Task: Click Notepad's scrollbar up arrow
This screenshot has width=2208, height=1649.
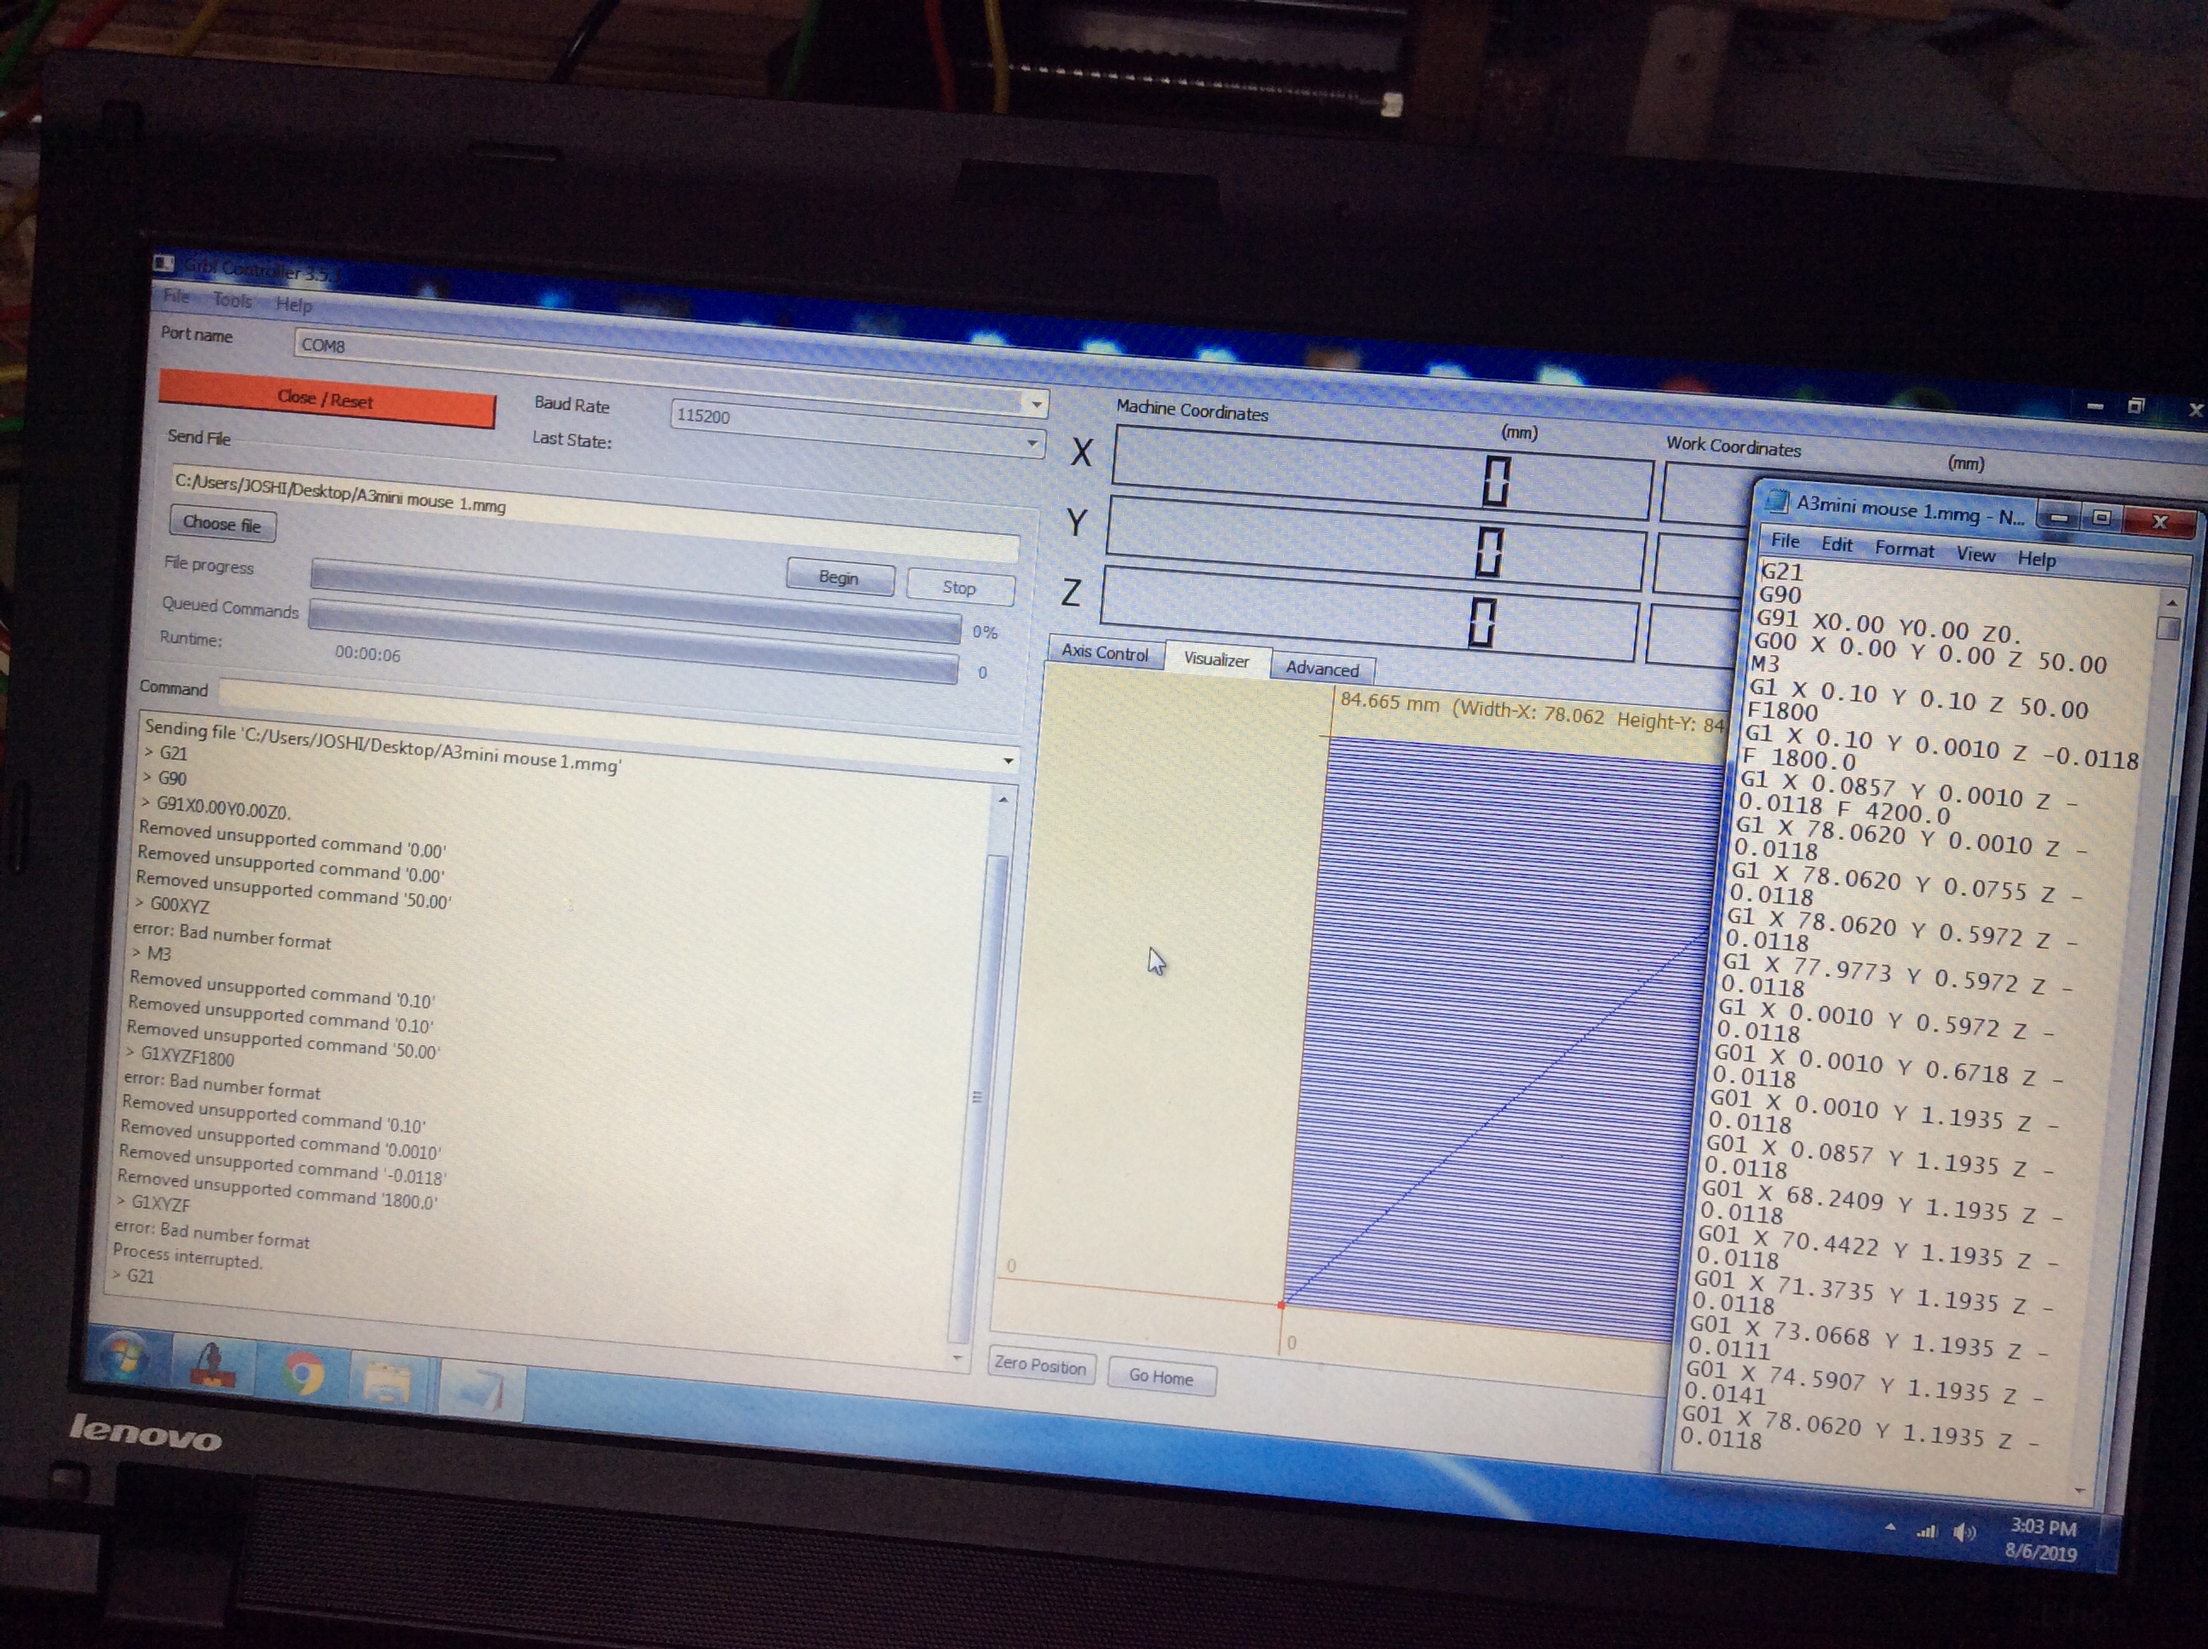Action: tap(2172, 603)
